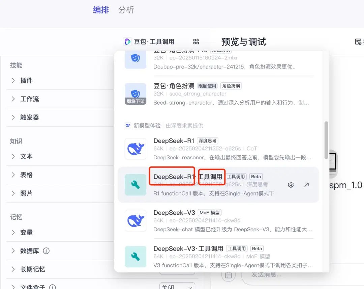The height and width of the screenshot is (289, 364).
Task: Click the info icon next to 文件盒子
Action: (x=53, y=287)
